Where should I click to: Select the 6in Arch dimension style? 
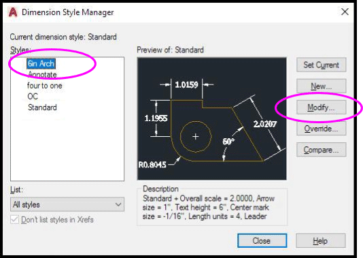[41, 63]
